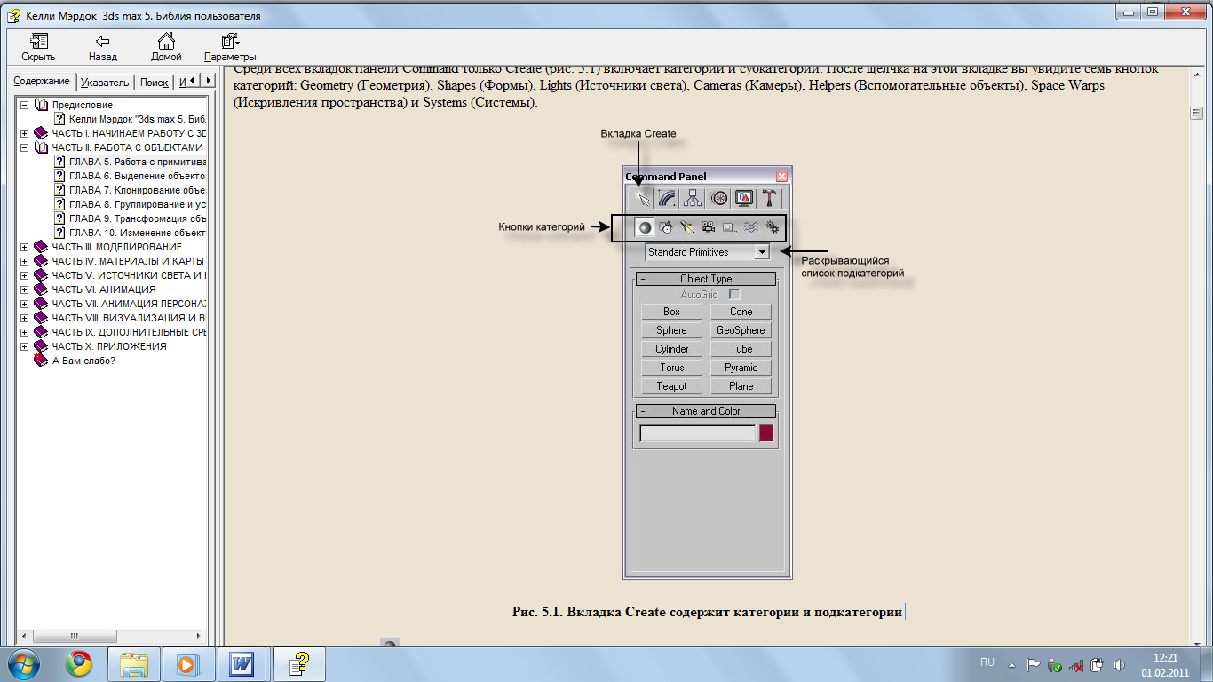Click the Sphere button in the figure

[x=671, y=330]
